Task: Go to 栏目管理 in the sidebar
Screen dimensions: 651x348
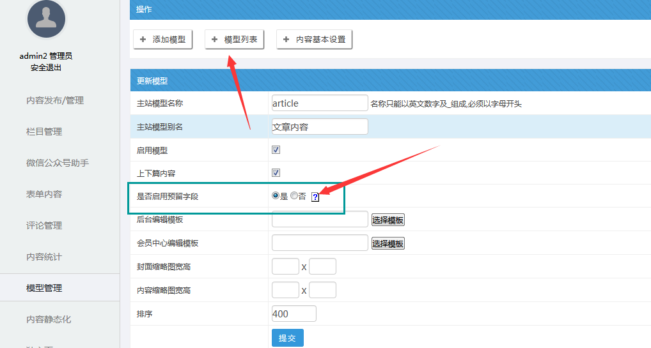Action: pyautogui.click(x=44, y=132)
